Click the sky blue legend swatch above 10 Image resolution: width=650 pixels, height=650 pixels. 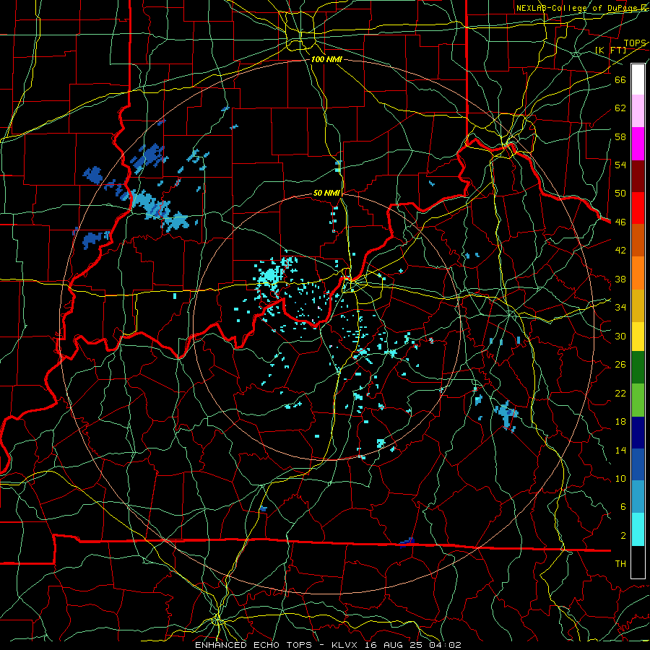638,497
